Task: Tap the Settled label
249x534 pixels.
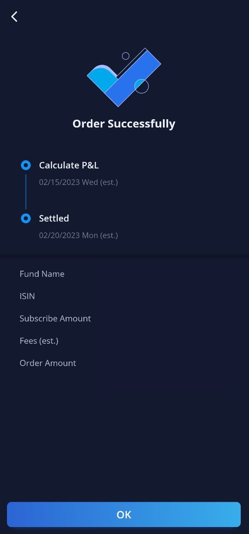Action: [54, 218]
